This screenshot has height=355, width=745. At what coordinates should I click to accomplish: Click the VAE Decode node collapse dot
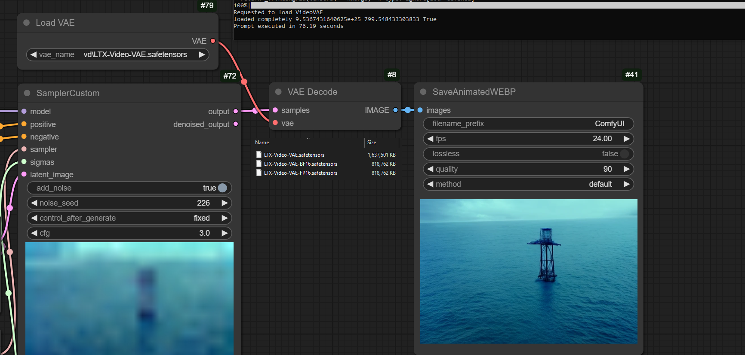tap(278, 92)
